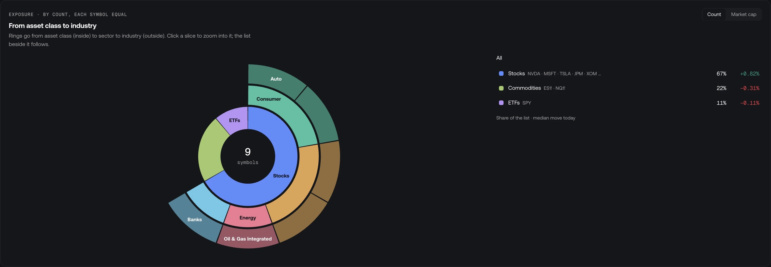Click the 67% share value

(x=721, y=74)
